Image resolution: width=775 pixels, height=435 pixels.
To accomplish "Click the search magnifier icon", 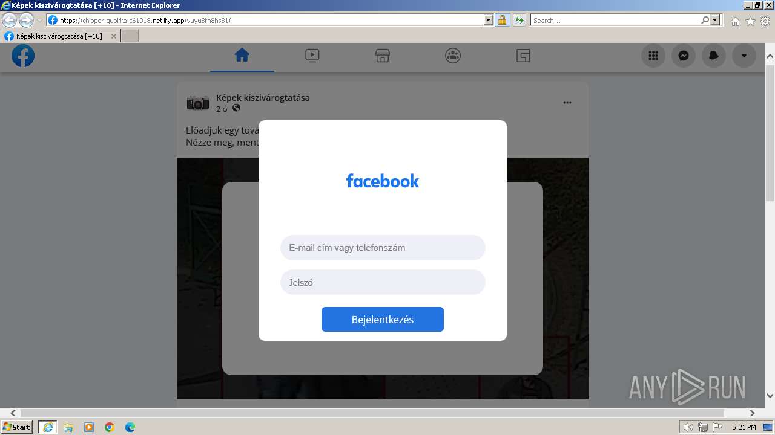I will 705,20.
